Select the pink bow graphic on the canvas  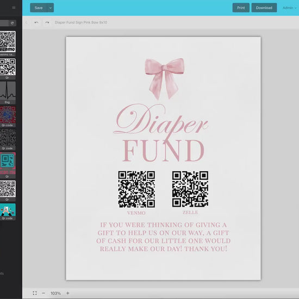(164, 79)
